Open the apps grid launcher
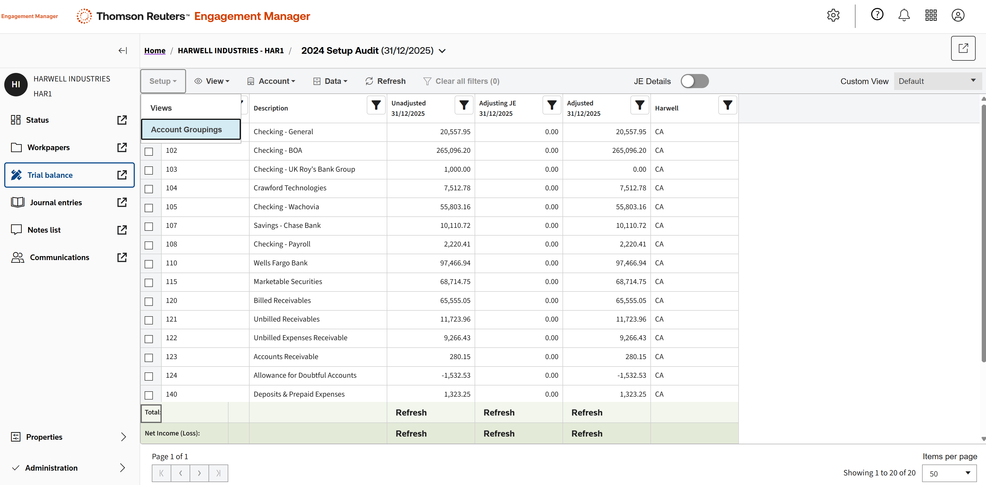The image size is (986, 485). (931, 16)
